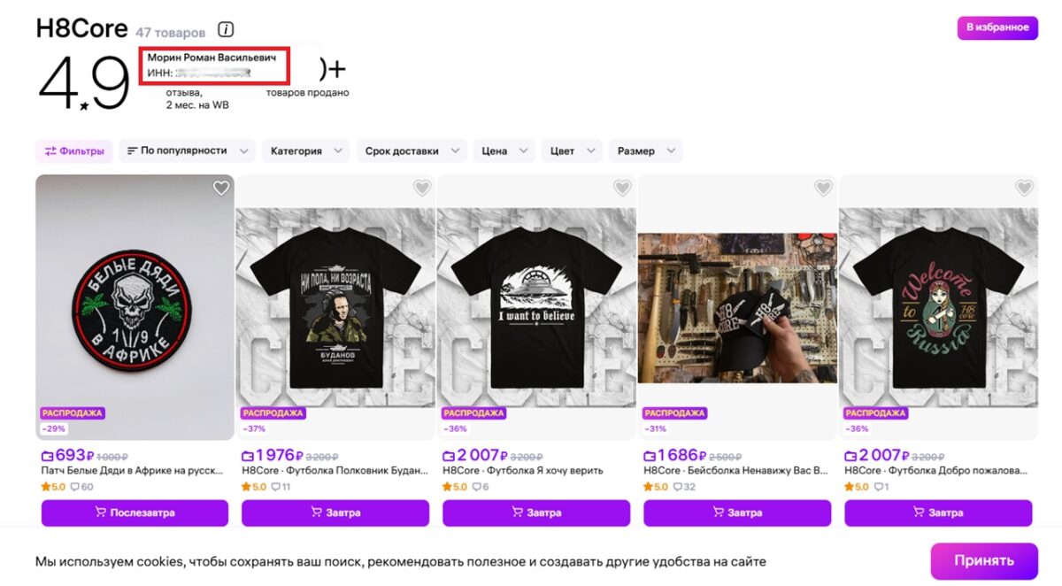Open the Цвет color filter
This screenshot has width=1062, height=586.
coord(572,151)
